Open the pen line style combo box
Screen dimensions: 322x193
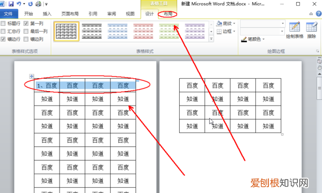(x=262, y=24)
